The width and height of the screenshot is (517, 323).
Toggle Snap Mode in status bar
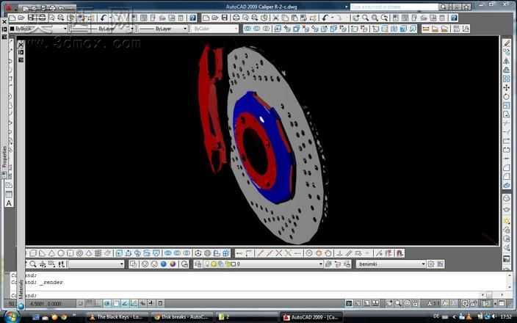[x=81, y=303]
